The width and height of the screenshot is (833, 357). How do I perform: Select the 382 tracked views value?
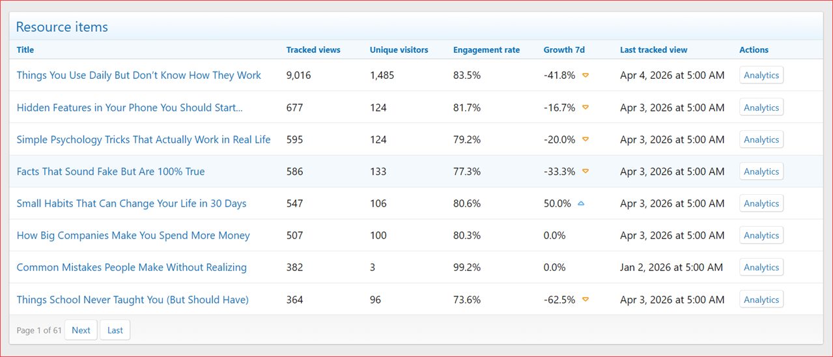tap(294, 267)
